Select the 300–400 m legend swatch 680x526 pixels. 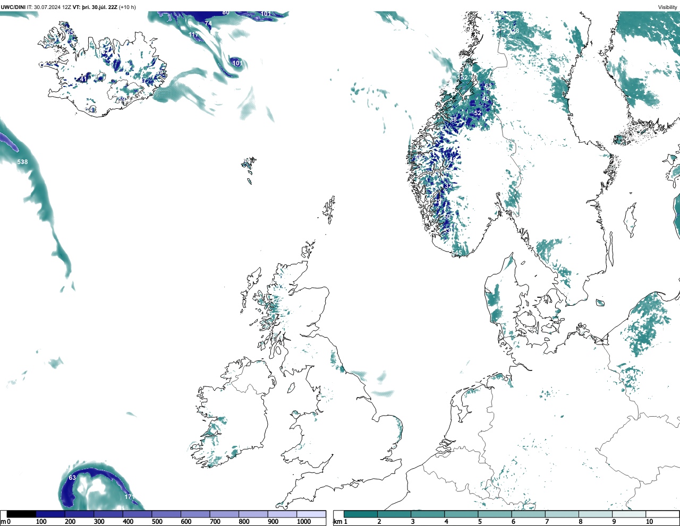(x=108, y=514)
